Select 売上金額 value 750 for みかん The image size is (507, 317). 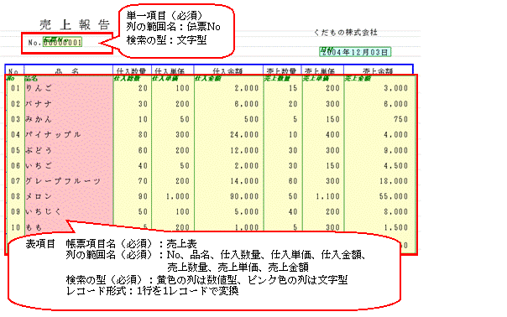point(400,119)
